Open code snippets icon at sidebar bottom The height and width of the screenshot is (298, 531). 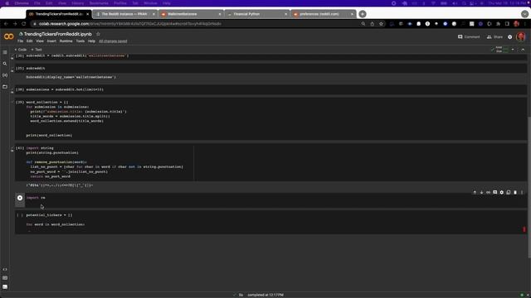coord(5,270)
